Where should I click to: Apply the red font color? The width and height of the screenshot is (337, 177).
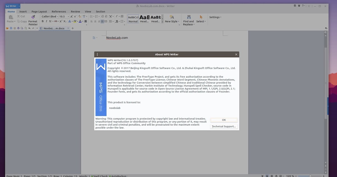click(x=80, y=21)
